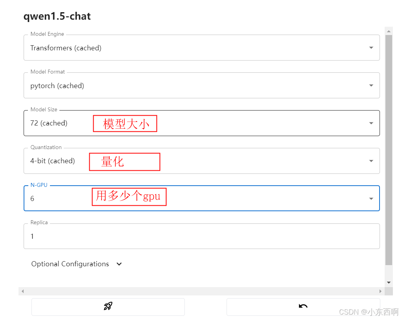Click the vertical scrollbar thumb

tap(389, 150)
